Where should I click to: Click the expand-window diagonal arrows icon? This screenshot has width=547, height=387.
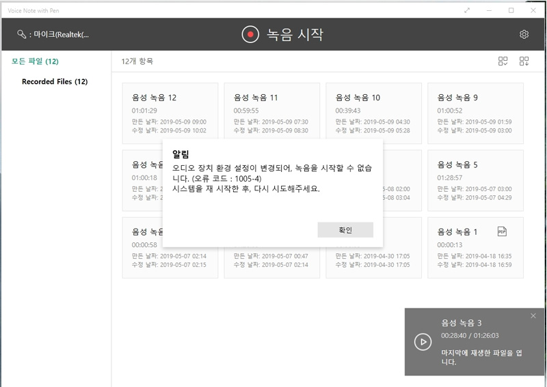click(x=467, y=10)
